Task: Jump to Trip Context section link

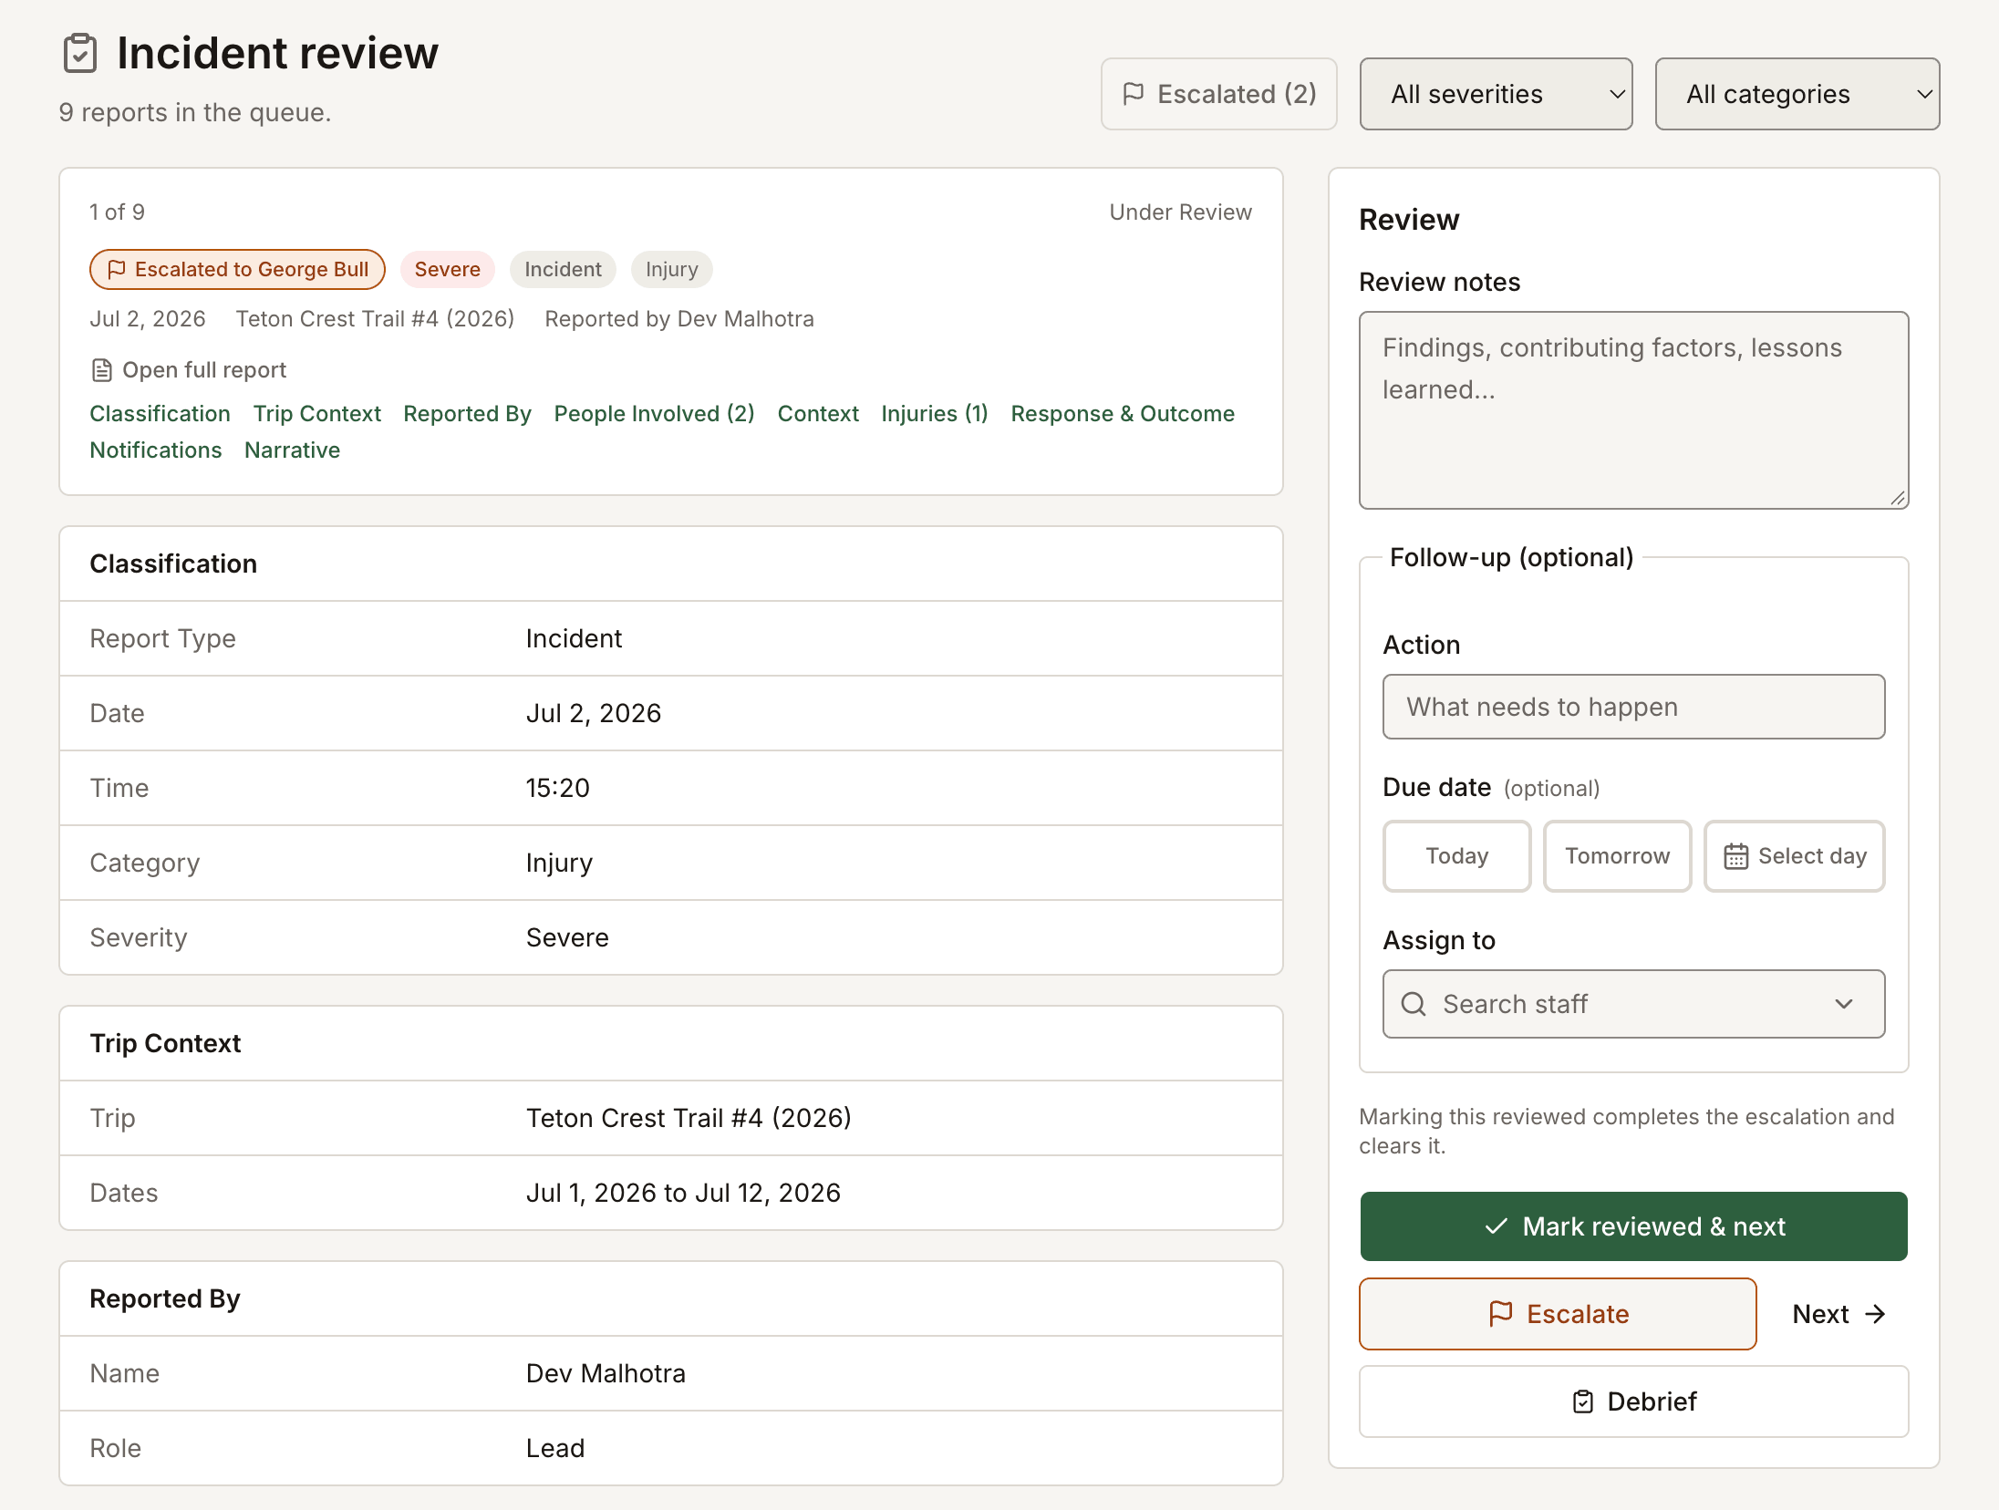Action: pyautogui.click(x=316, y=414)
